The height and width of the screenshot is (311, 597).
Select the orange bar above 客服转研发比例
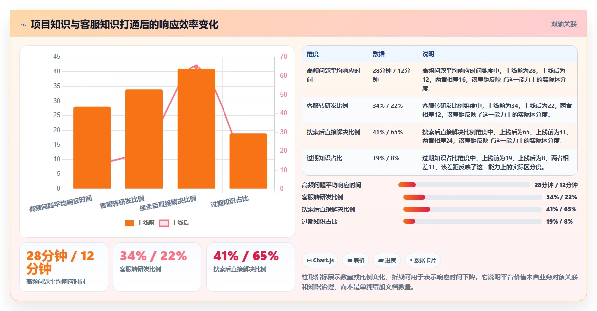144,139
